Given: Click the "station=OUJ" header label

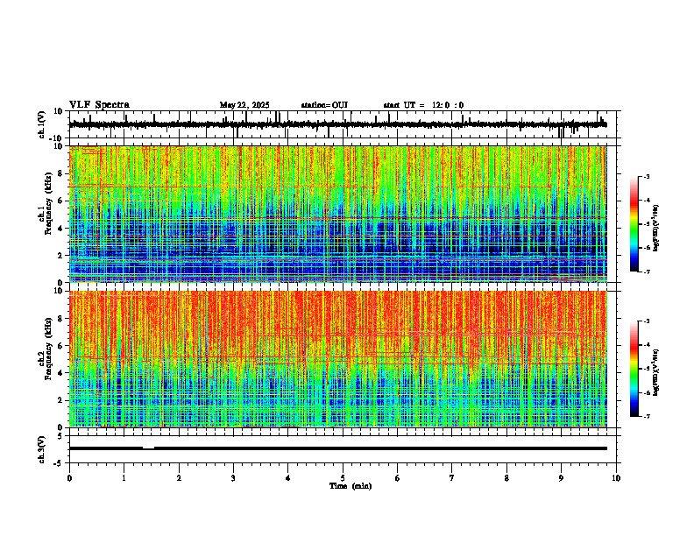Looking at the screenshot, I should tap(324, 105).
